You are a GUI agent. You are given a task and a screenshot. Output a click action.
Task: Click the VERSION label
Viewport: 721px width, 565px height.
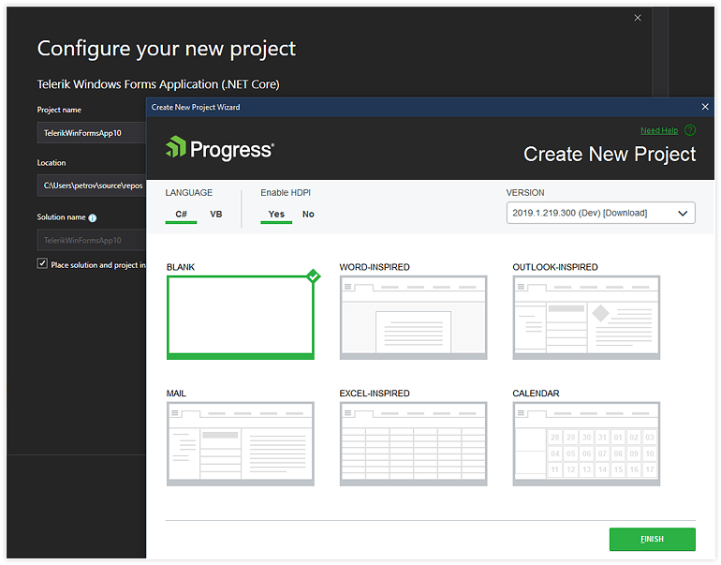click(x=525, y=193)
